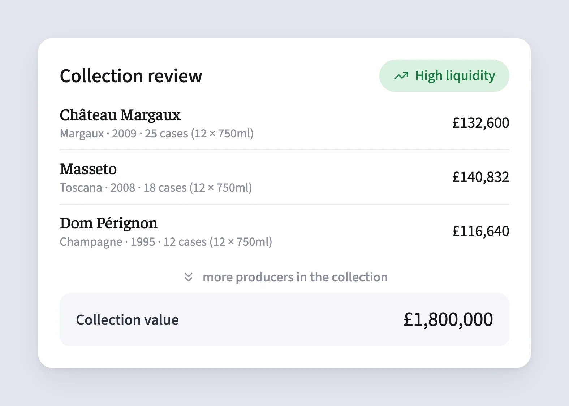This screenshot has height=406, width=569.
Task: Click the Collection value label
Action: pyautogui.click(x=127, y=320)
